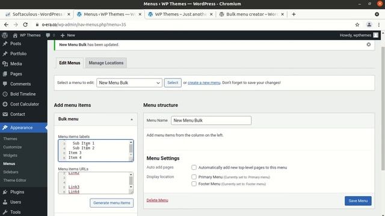Click Howdy, wpthemes account link
The image size is (385, 216).
pos(356,35)
